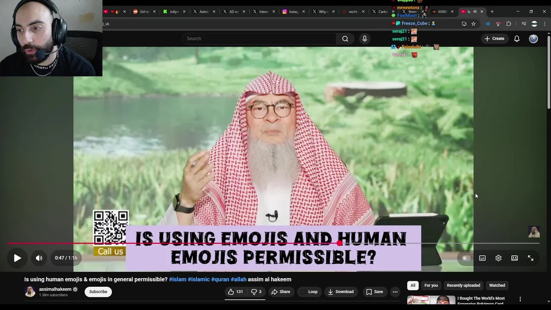Mute the video volume speaker icon
551x310 pixels.
[39, 258]
